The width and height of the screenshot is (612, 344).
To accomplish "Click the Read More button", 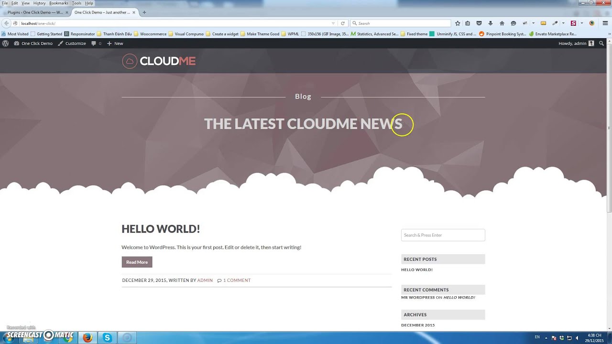I will pyautogui.click(x=137, y=262).
